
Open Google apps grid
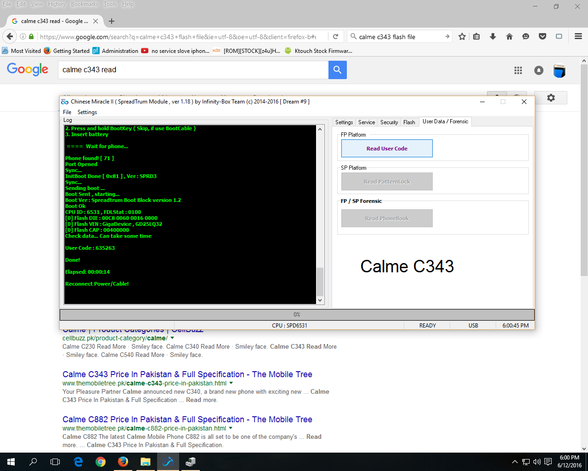tap(518, 70)
